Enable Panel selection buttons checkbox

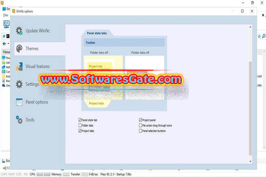tap(140, 131)
